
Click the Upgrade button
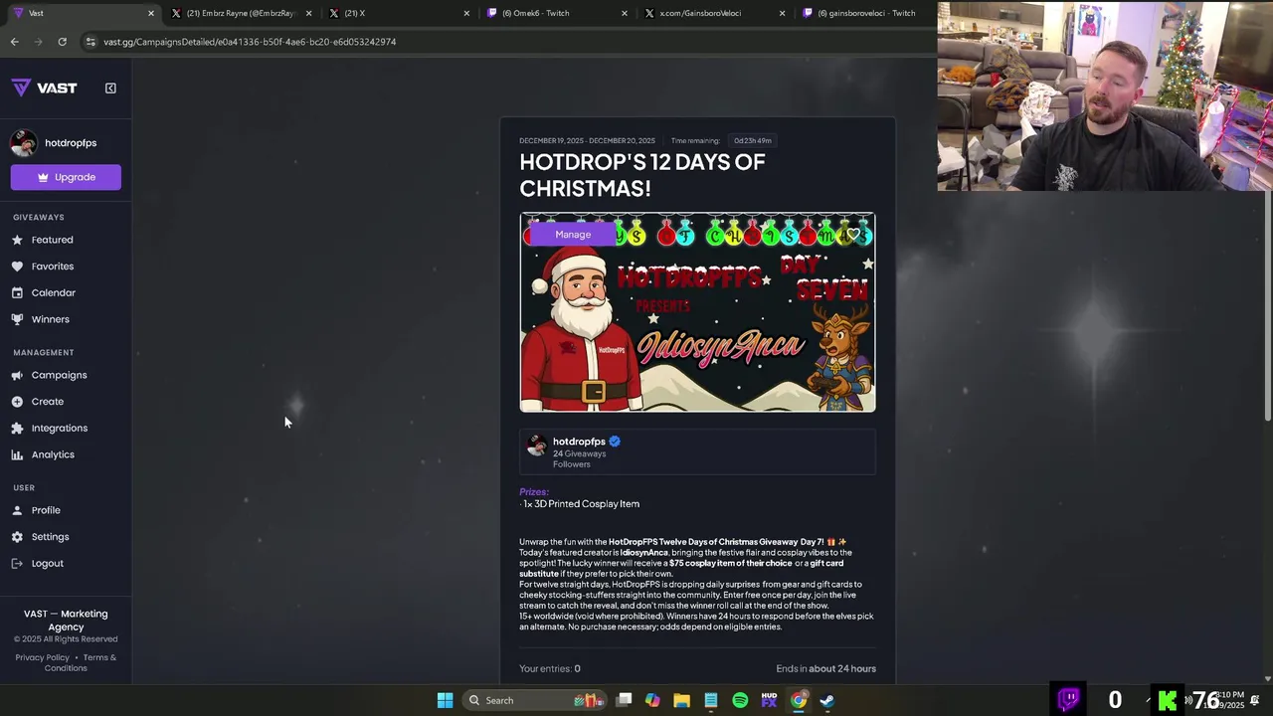66,177
